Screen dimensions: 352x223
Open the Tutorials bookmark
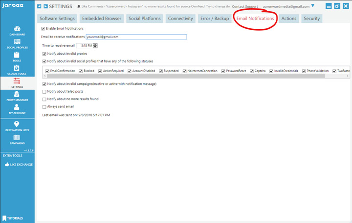point(13,218)
